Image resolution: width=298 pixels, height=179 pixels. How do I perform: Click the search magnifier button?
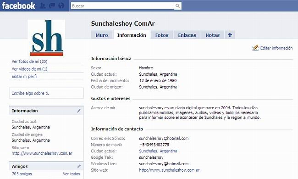(x=177, y=6)
